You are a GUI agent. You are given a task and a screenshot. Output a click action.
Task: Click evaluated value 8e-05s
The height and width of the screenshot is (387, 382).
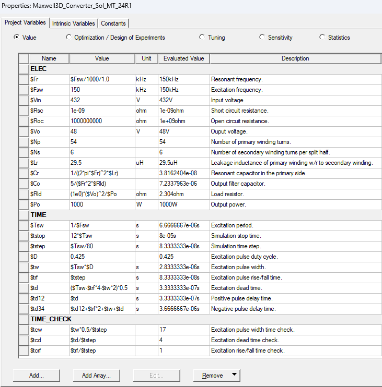[x=184, y=236]
